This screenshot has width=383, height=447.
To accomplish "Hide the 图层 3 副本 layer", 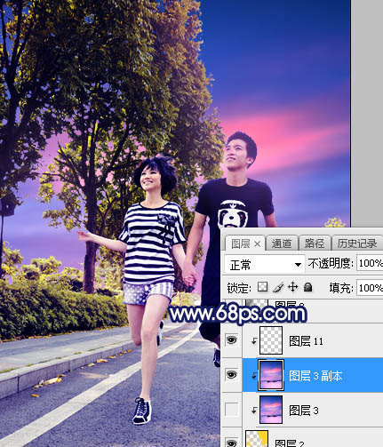I will (x=231, y=374).
